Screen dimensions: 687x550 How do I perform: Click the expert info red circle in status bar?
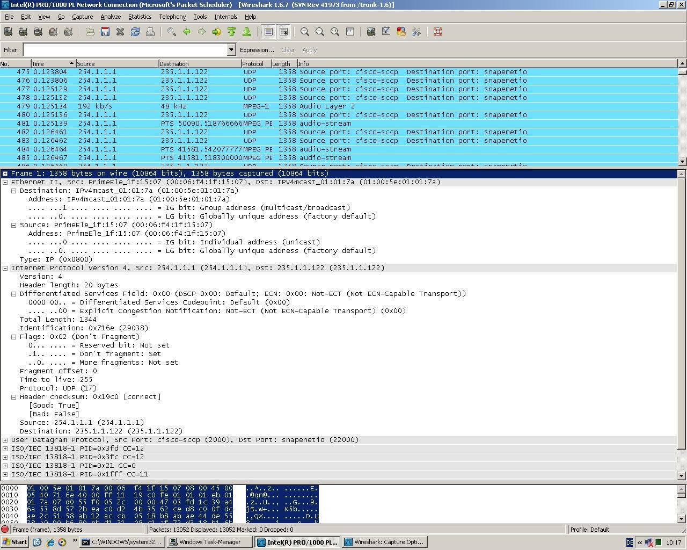(x=5, y=529)
